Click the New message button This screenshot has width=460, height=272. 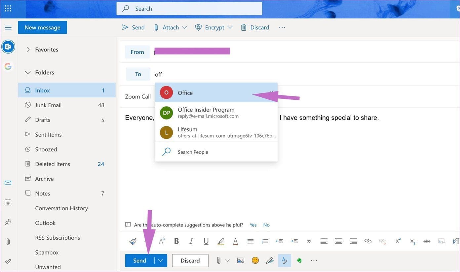[42, 27]
